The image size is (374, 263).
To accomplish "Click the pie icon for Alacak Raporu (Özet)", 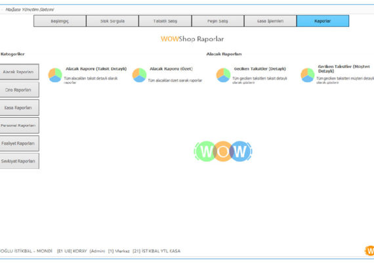I will point(139,75).
